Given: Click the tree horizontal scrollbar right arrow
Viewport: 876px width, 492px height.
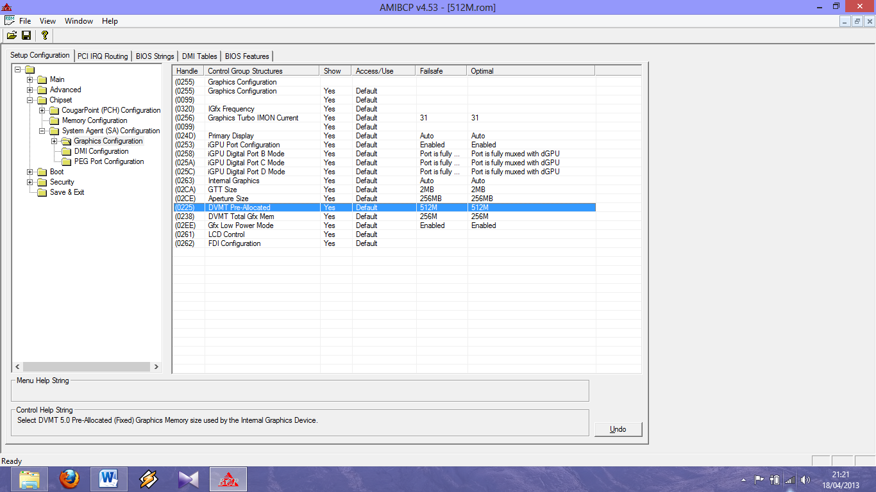Looking at the screenshot, I should [x=156, y=367].
